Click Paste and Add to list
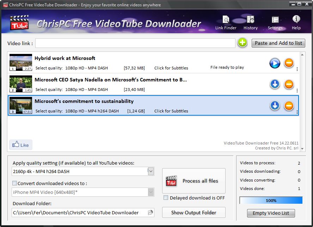 (x=278, y=43)
